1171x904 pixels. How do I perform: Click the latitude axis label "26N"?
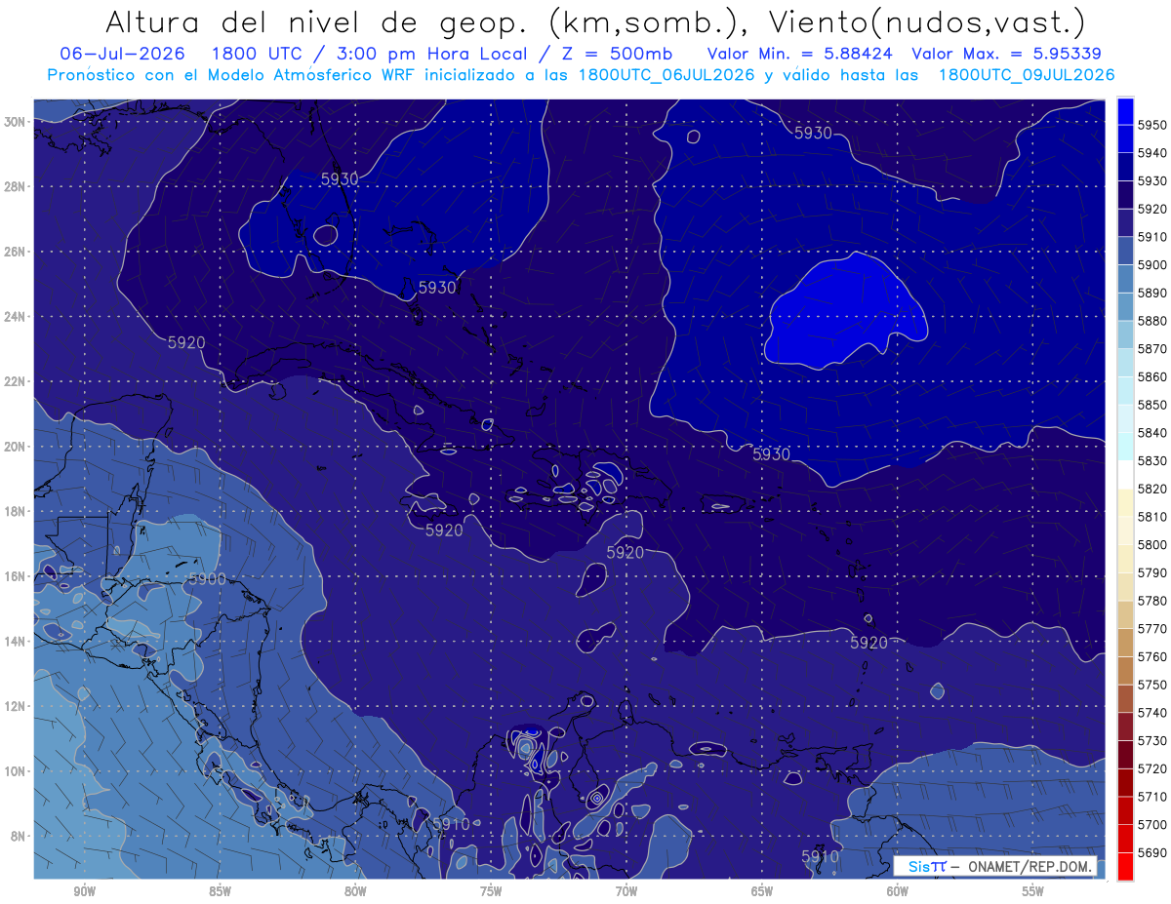coord(15,252)
